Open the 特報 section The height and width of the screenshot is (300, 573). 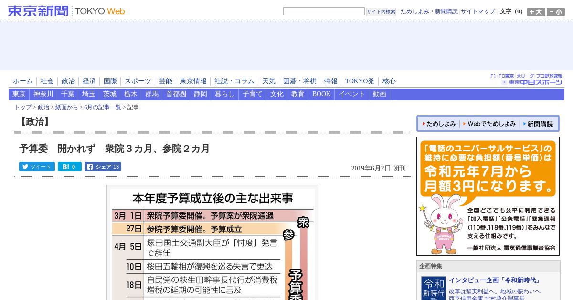[x=331, y=81]
